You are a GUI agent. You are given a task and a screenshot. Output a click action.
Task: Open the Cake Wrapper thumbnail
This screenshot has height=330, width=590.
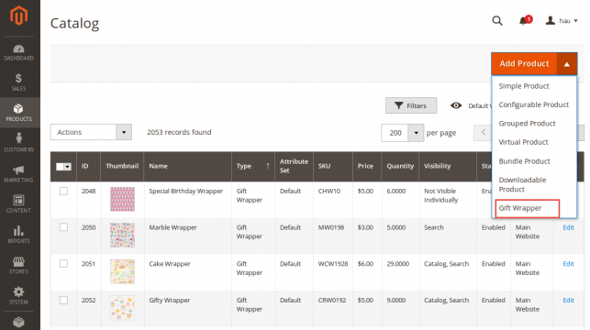(122, 271)
